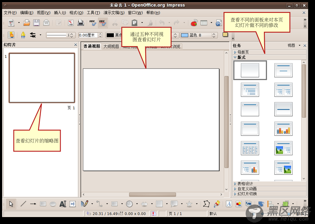Toggle Points edit mode icon
This screenshot has height=224, width=315.
coord(207,204)
